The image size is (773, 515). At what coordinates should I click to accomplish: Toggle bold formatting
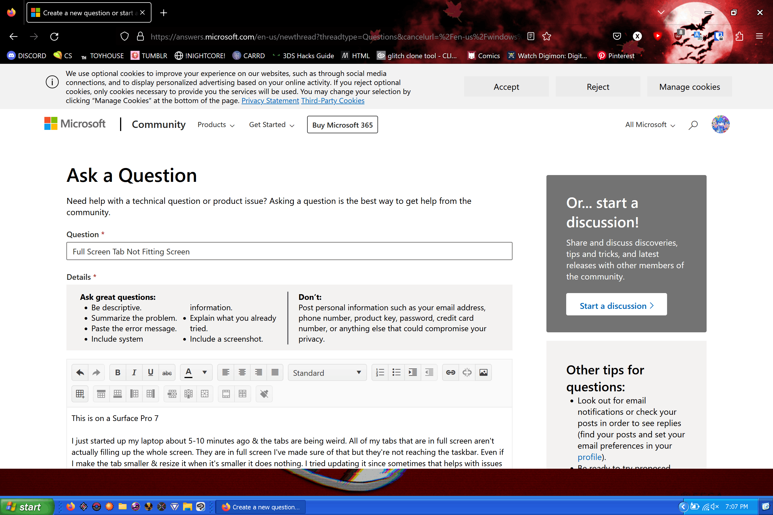coord(118,372)
